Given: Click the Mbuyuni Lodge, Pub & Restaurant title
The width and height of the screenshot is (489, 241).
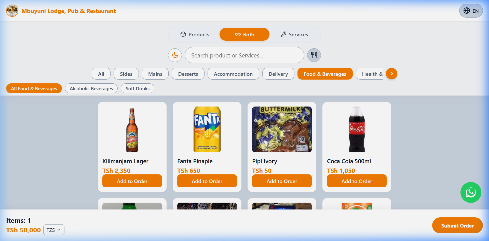Looking at the screenshot, I should 69,11.
